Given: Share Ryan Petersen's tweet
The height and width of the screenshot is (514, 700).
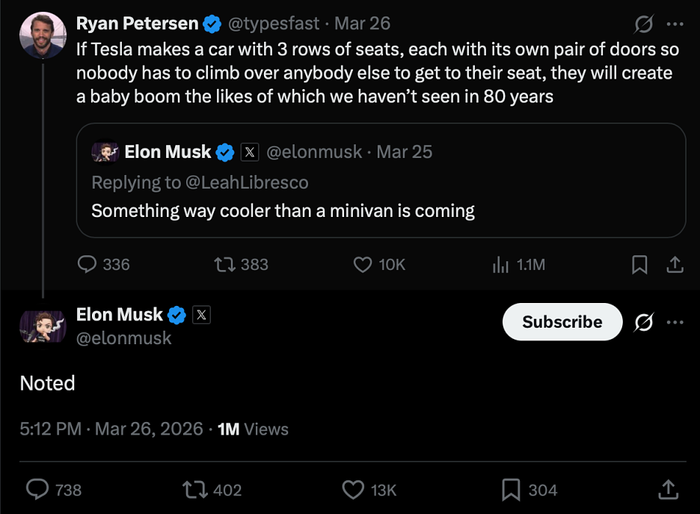Looking at the screenshot, I should (674, 264).
